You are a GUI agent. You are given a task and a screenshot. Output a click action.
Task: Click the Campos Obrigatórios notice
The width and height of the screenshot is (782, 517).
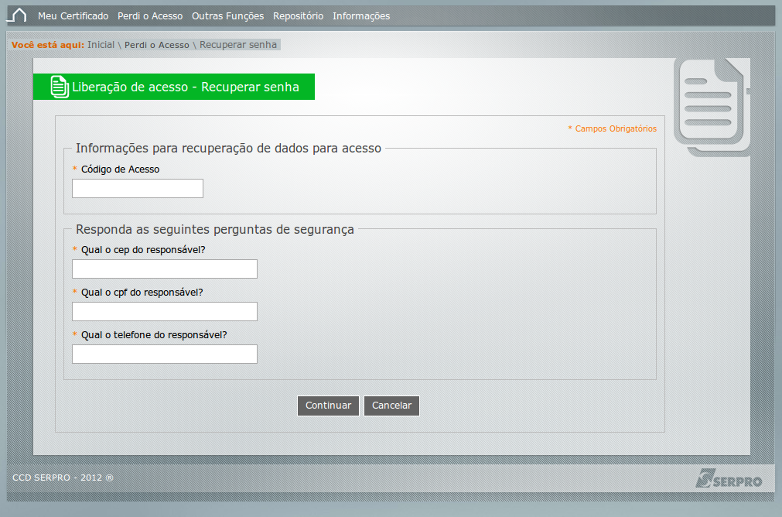pyautogui.click(x=614, y=128)
